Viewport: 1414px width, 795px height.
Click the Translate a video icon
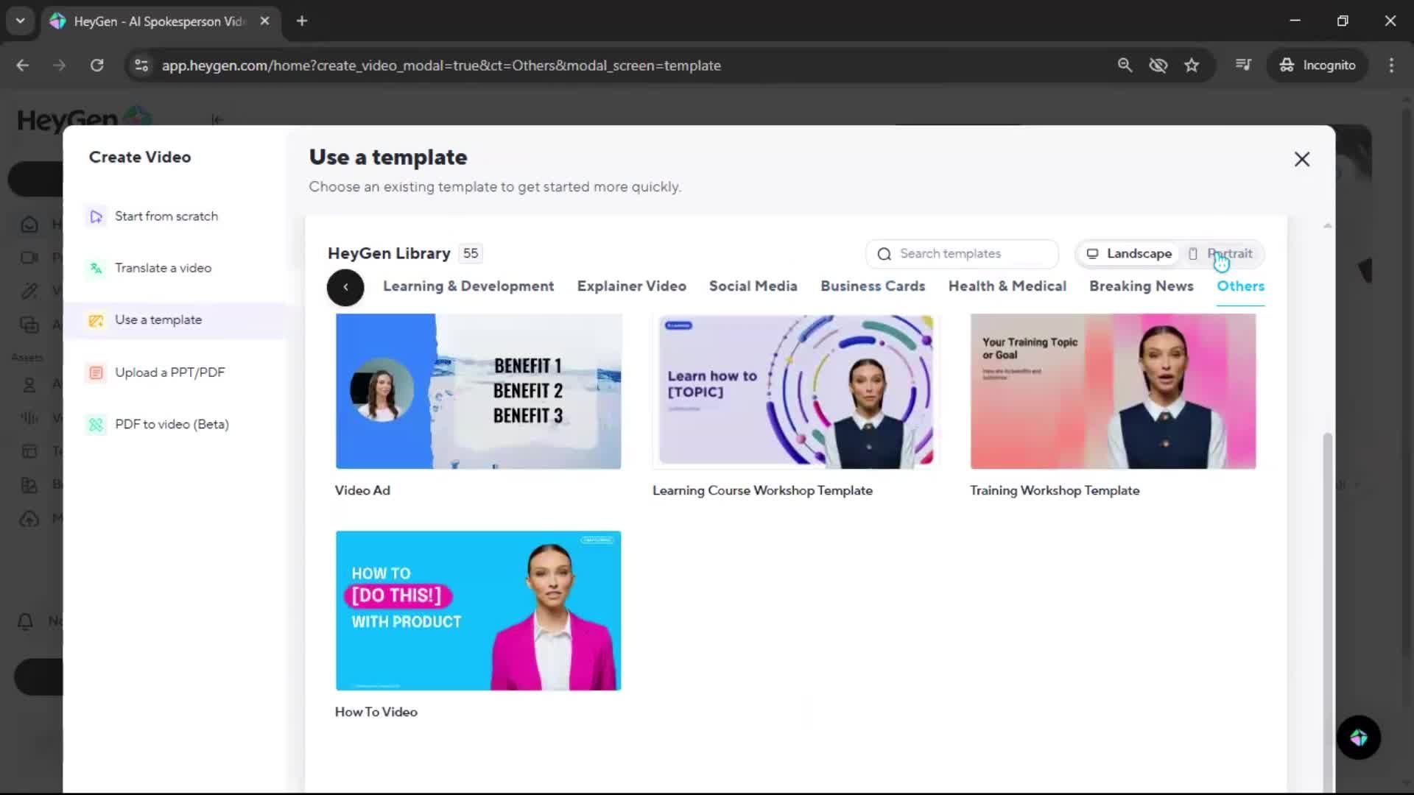coord(96,269)
